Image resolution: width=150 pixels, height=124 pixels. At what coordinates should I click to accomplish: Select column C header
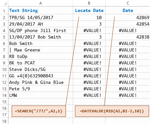tap(128, 3)
